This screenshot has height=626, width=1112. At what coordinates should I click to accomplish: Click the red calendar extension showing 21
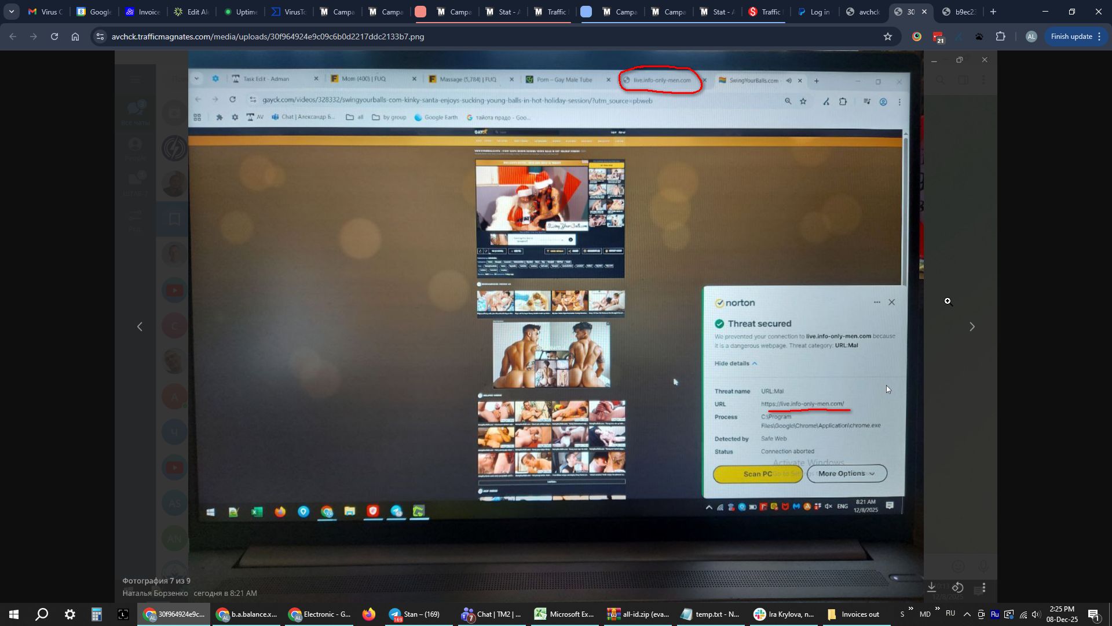(x=938, y=37)
